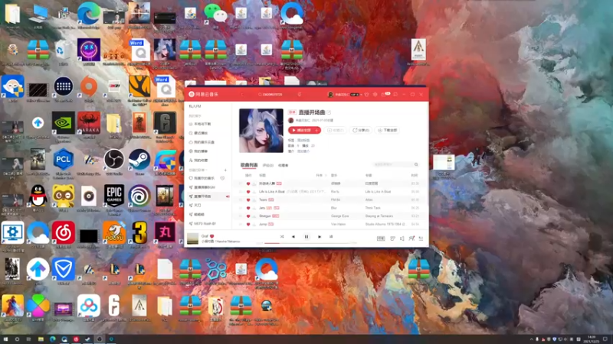
Task: Unlike the song Tears
Action: pyautogui.click(x=247, y=200)
